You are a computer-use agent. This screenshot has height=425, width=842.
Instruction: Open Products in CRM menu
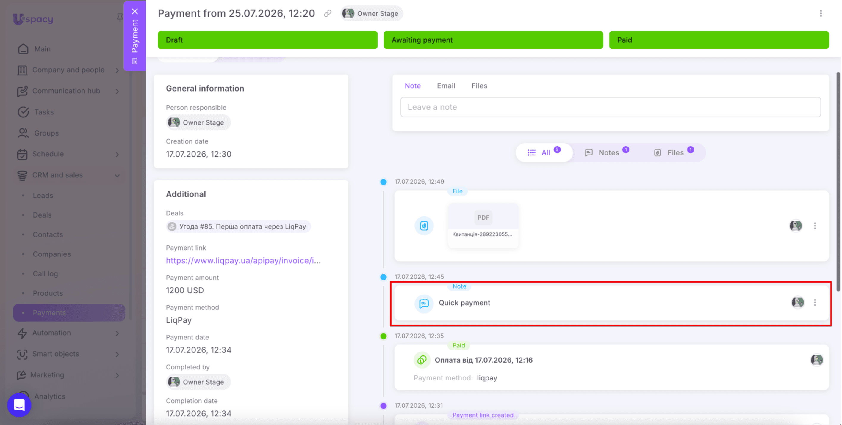tap(48, 293)
